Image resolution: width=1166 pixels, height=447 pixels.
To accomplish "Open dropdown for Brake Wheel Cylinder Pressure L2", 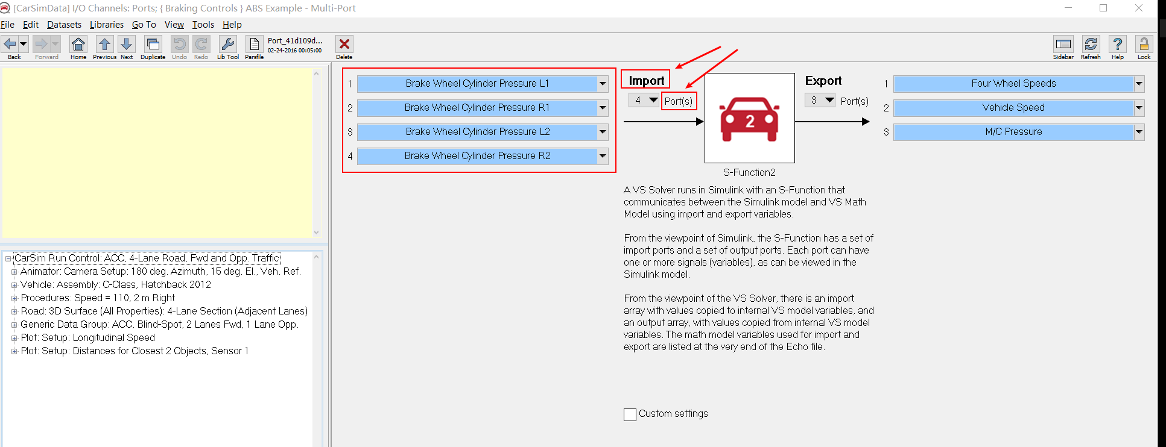I will pyautogui.click(x=603, y=132).
